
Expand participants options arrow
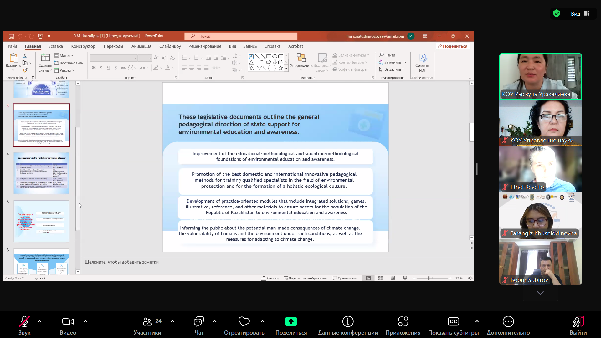[x=172, y=321]
